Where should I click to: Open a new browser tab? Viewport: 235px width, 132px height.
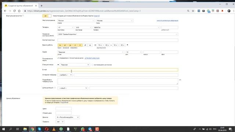click(x=41, y=6)
